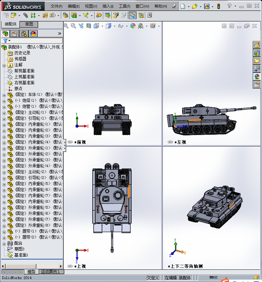The width and height of the screenshot is (262, 282).
Task: Open Appearances task pane color ball
Action: pyautogui.click(x=257, y=76)
